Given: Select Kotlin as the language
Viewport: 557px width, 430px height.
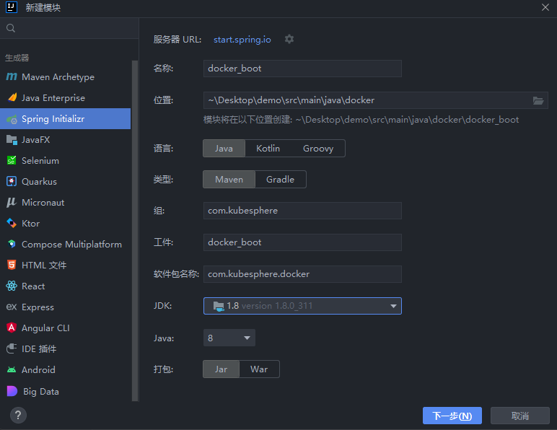Looking at the screenshot, I should 268,149.
